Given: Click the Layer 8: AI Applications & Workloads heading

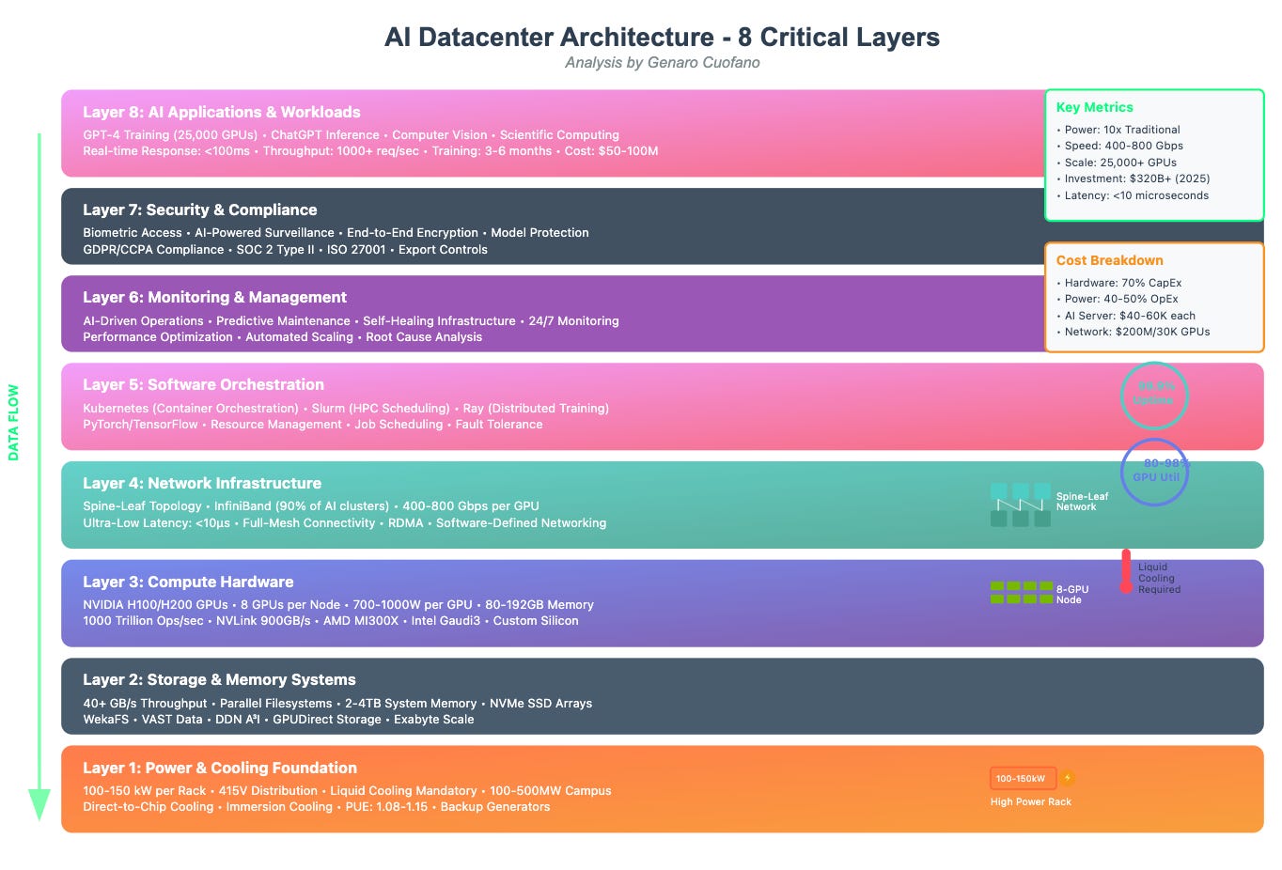Looking at the screenshot, I should 222,112.
